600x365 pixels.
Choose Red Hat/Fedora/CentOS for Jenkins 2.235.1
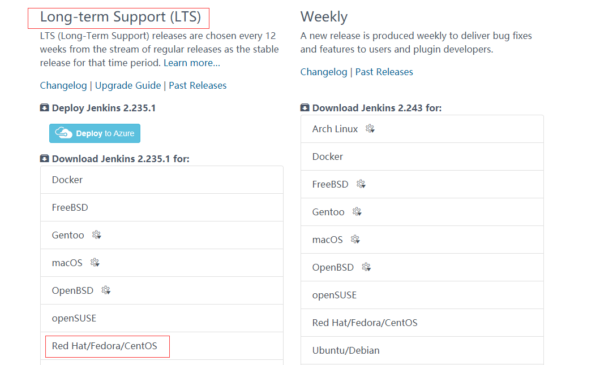162,346
